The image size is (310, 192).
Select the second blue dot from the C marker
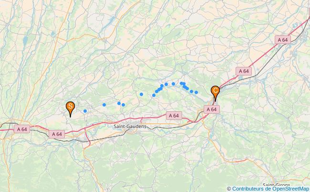tap(191, 91)
